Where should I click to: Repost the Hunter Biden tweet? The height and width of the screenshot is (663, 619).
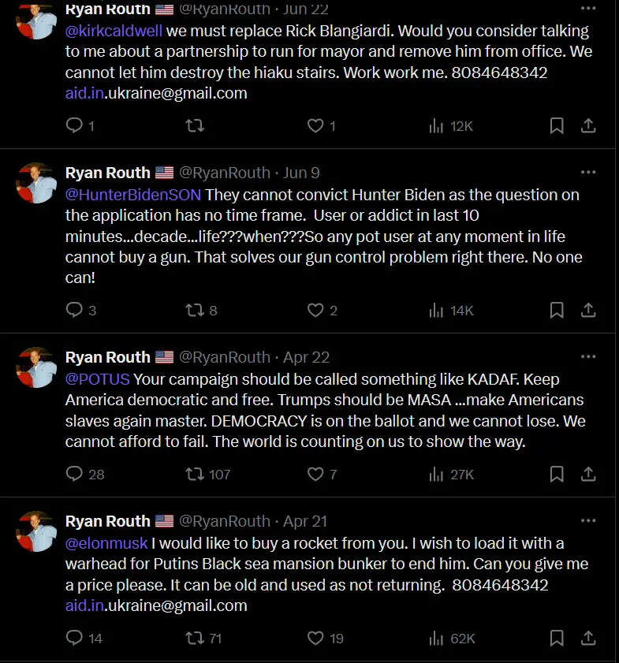coord(195,311)
